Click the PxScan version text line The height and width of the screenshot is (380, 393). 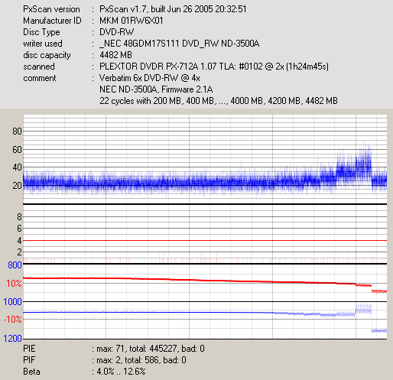click(135, 9)
